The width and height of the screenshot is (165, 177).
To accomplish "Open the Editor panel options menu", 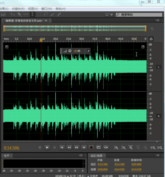I will 157,20.
